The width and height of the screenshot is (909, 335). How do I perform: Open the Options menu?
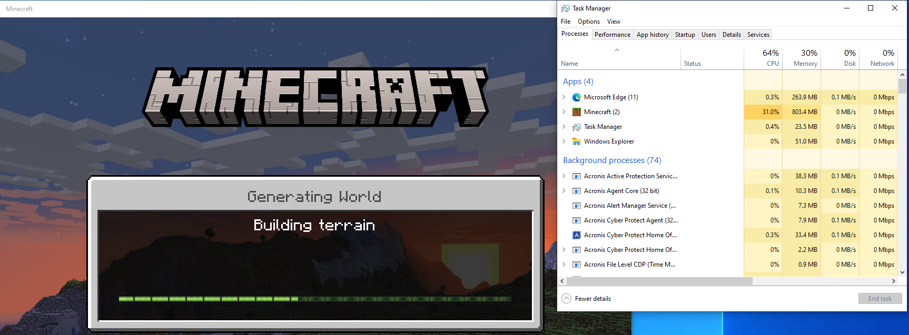[589, 22]
